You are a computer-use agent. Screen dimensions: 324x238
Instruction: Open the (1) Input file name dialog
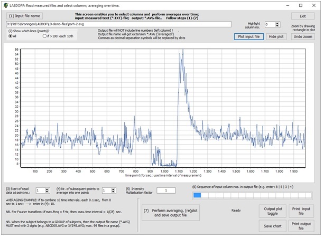[x=24, y=16]
